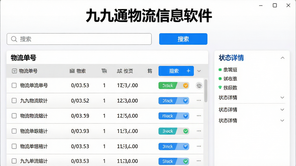The height and width of the screenshot is (166, 296).
Task: Tick the checkbox for the 九九物流软计 row
Action: pyautogui.click(x=14, y=101)
